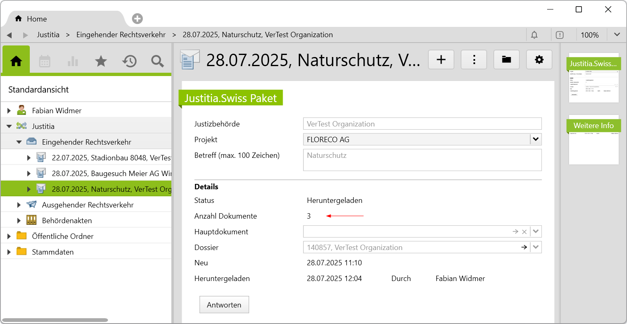Add a new tab with plus icon

pyautogui.click(x=137, y=19)
